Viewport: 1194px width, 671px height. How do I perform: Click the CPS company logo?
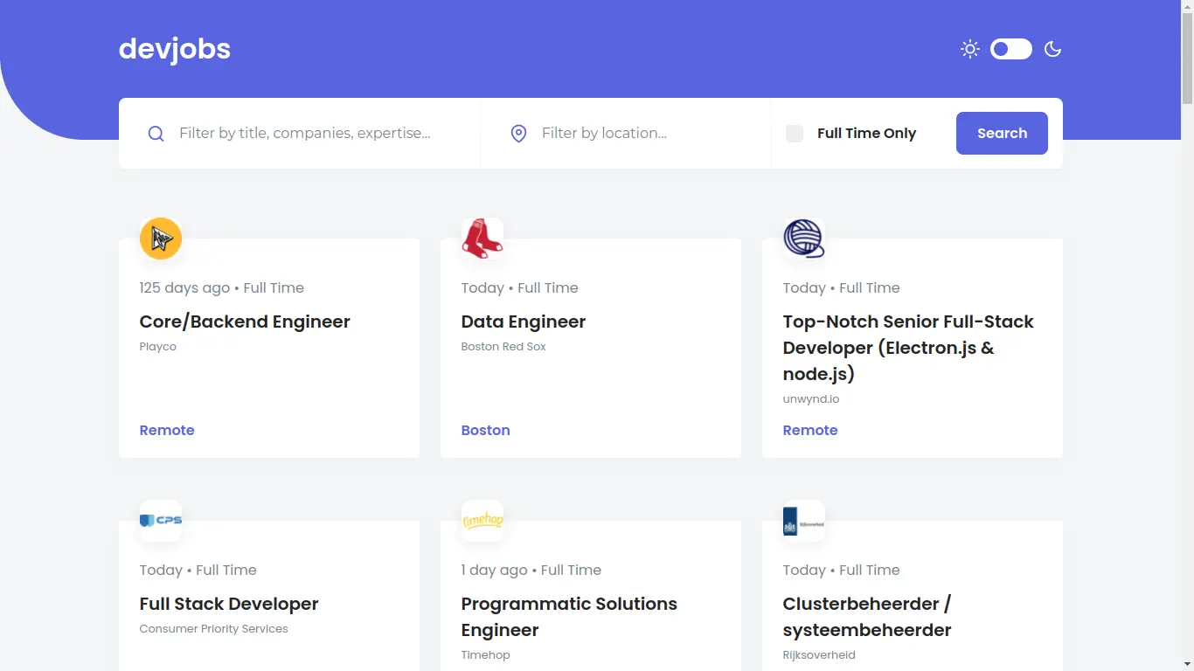pos(161,520)
